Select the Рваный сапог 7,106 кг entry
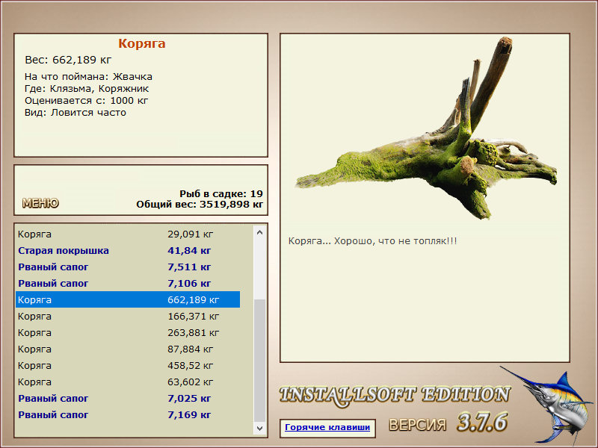598x448 pixels. [x=128, y=284]
